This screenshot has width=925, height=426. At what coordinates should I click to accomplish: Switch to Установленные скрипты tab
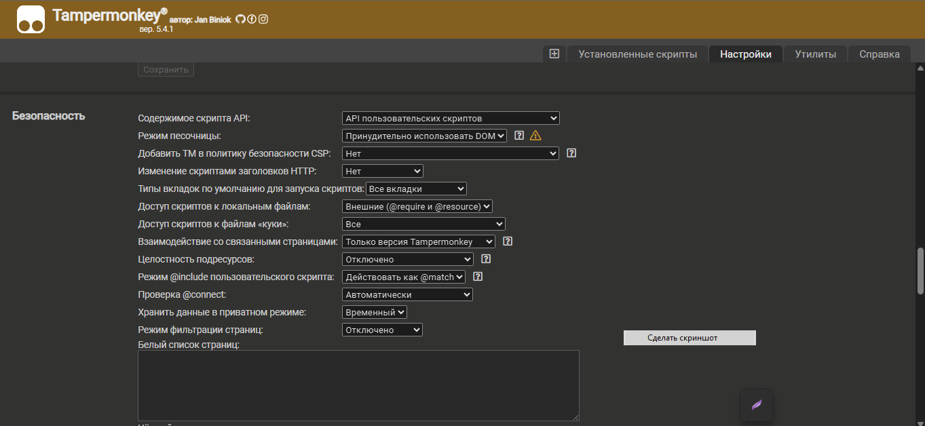(x=637, y=54)
